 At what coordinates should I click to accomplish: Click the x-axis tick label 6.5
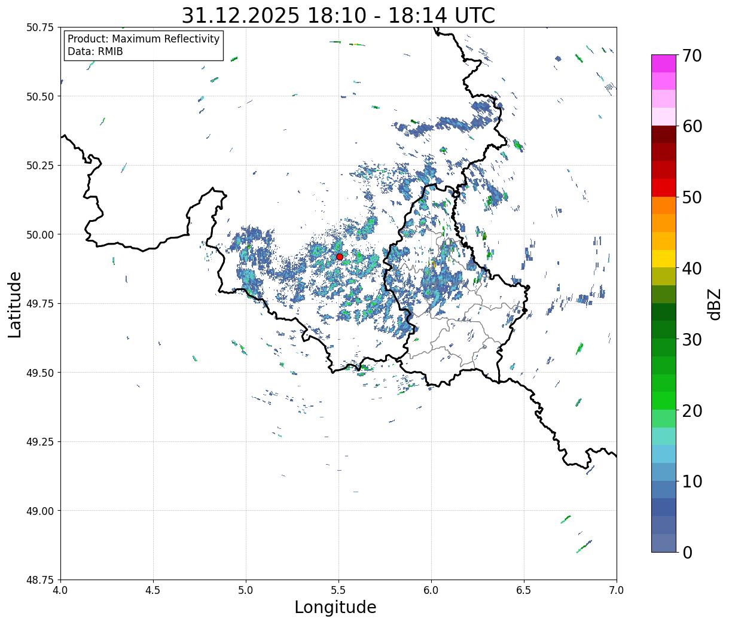[524, 590]
